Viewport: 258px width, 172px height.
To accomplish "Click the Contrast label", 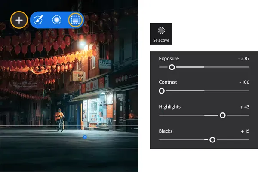I will 168,82.
